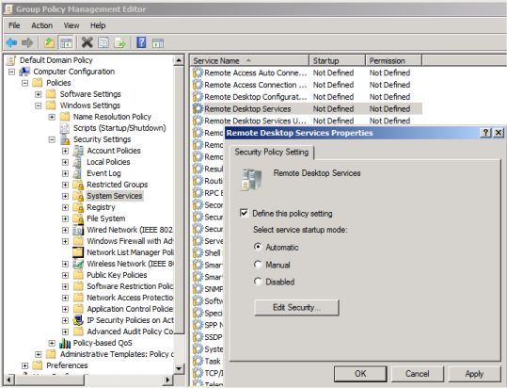This screenshot has height=388, width=507.
Task: Toggle the Show/Hide console tree icon
Action: 66,42
